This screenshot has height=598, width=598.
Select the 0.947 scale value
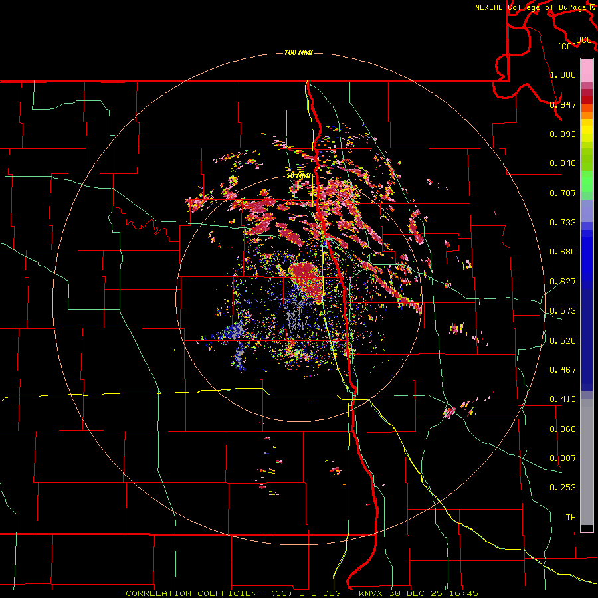563,104
